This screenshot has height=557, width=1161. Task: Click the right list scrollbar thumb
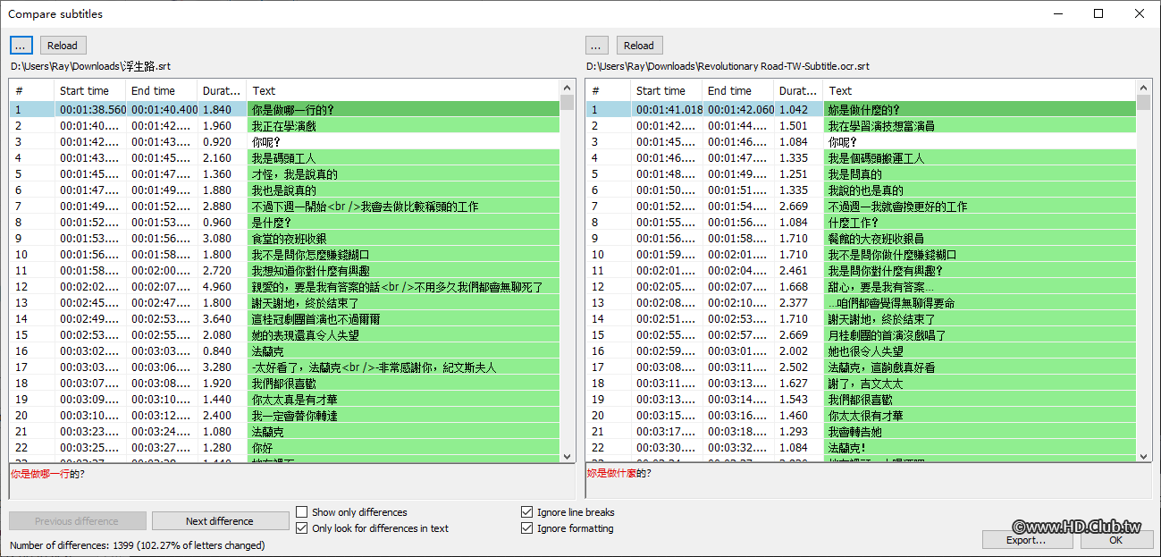point(1144,102)
